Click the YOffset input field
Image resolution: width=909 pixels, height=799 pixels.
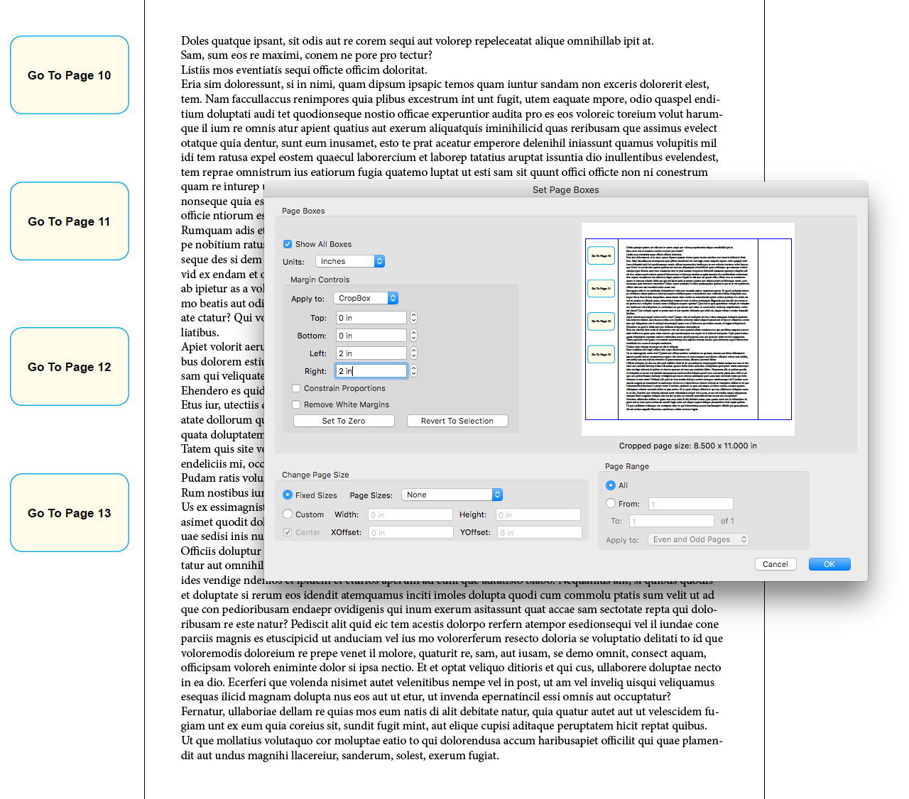tap(540, 532)
